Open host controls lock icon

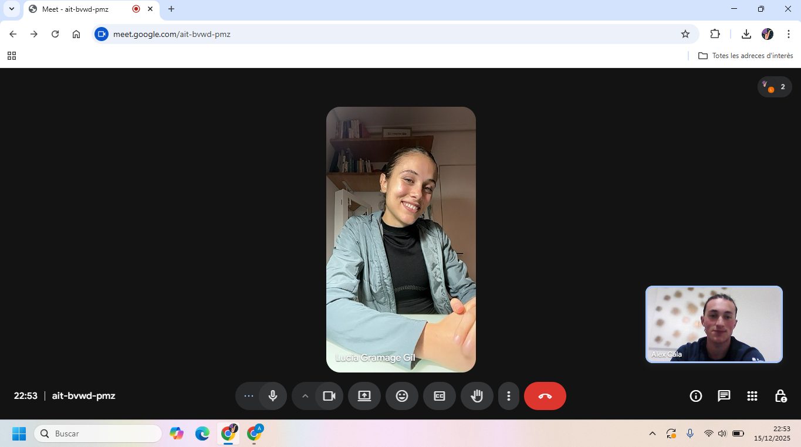[780, 396]
